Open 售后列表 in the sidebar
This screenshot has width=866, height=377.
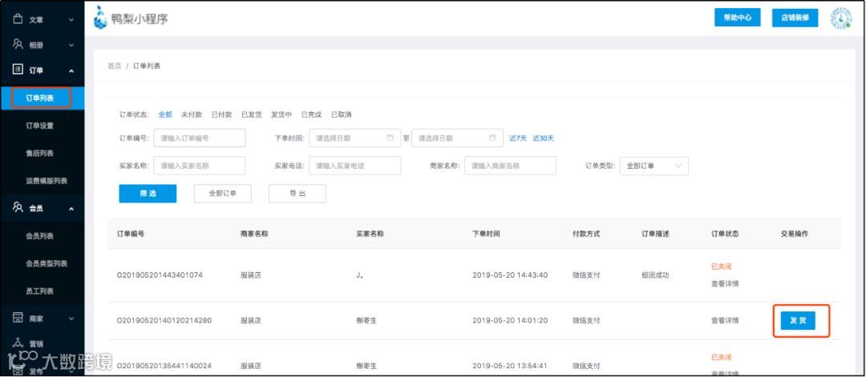click(x=40, y=153)
